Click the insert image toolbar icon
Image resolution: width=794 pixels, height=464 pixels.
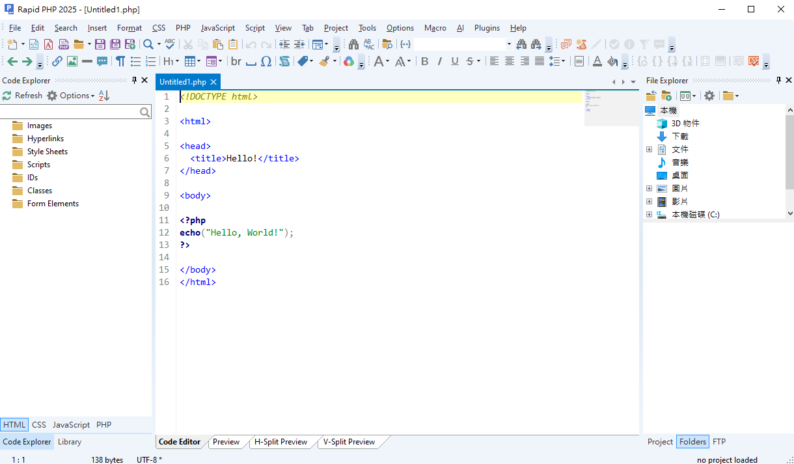tap(72, 61)
